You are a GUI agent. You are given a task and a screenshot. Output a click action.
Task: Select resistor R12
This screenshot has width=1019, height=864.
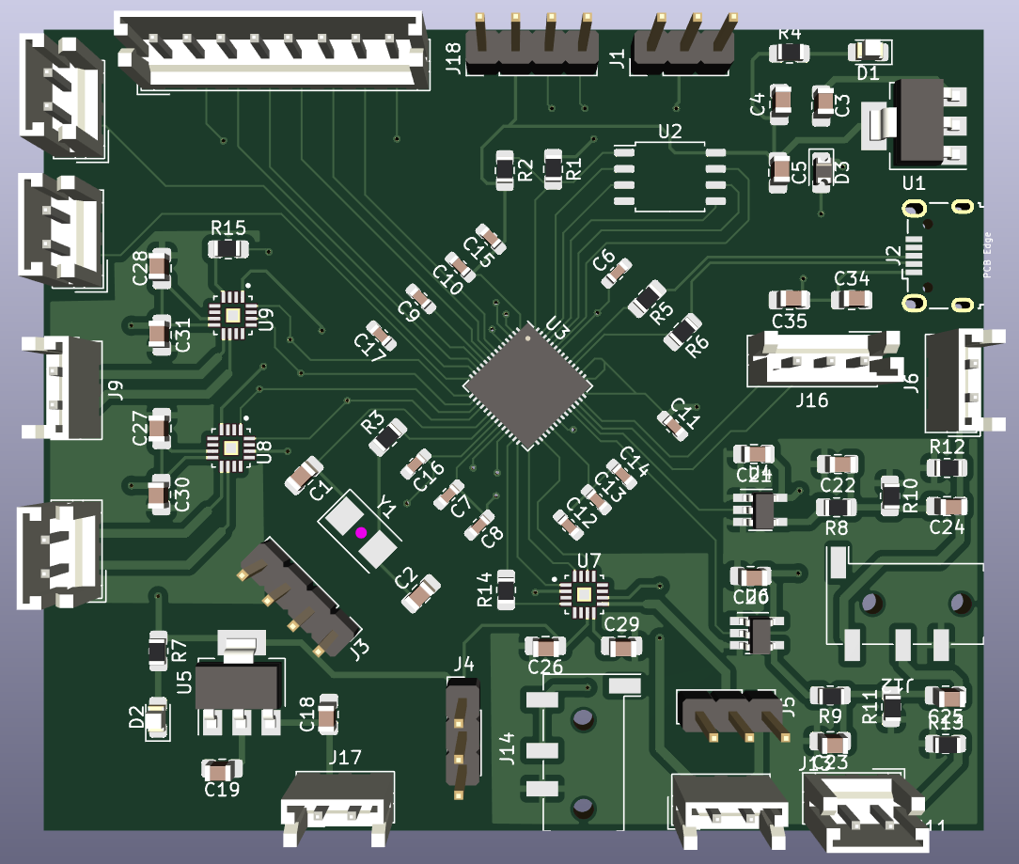coord(947,467)
